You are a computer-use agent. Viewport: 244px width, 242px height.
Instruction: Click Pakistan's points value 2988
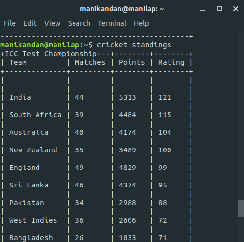pos(128,203)
